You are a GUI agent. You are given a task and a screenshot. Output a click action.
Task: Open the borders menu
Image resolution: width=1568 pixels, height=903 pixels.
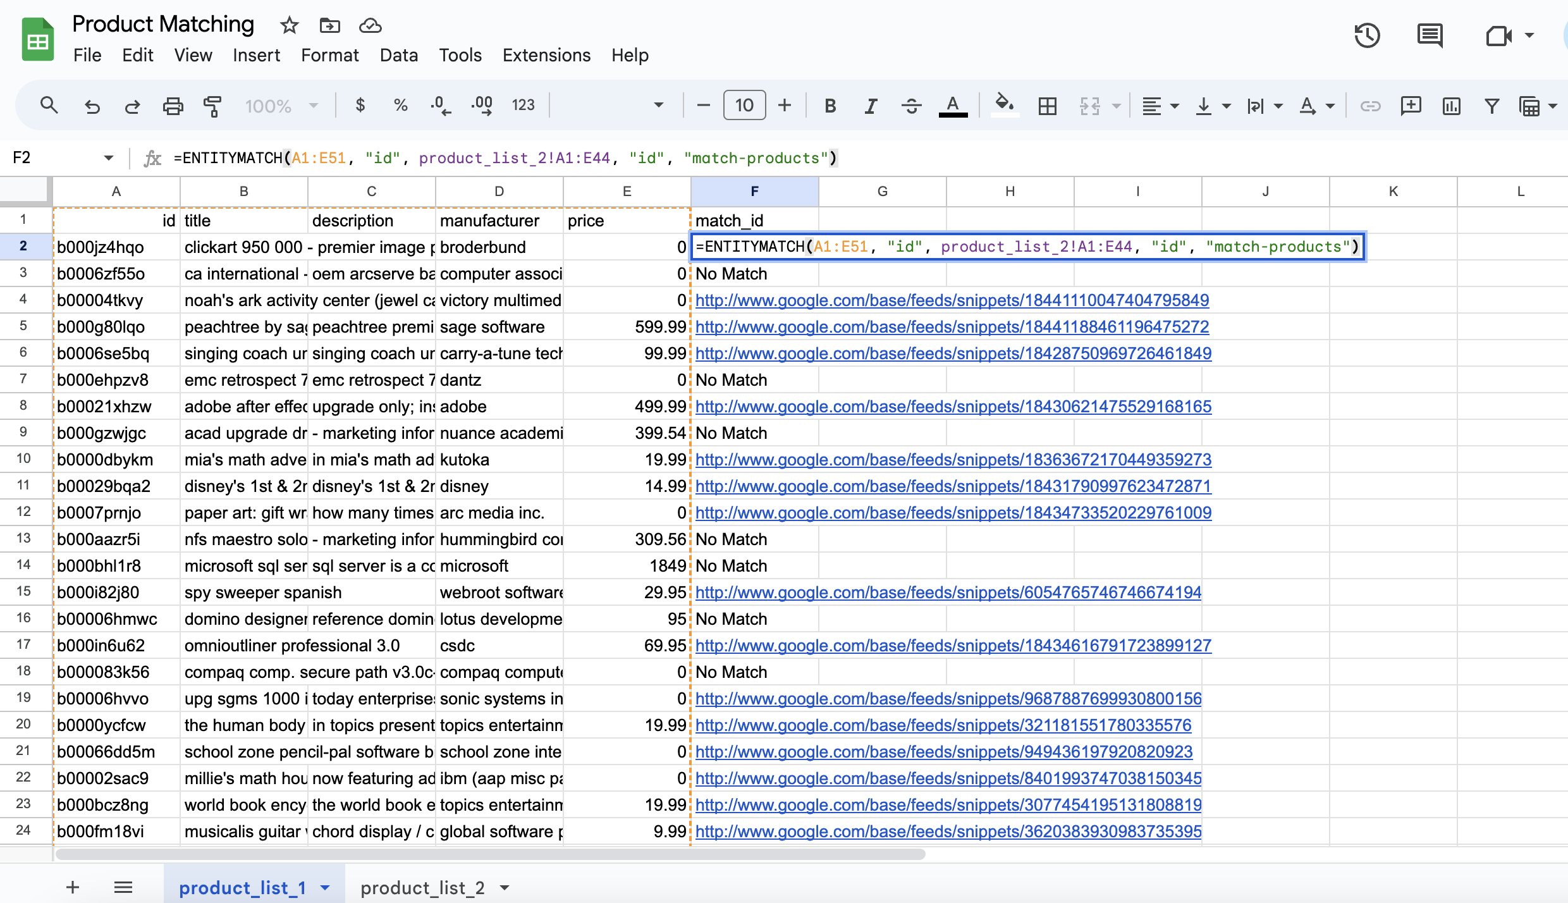(x=1048, y=106)
